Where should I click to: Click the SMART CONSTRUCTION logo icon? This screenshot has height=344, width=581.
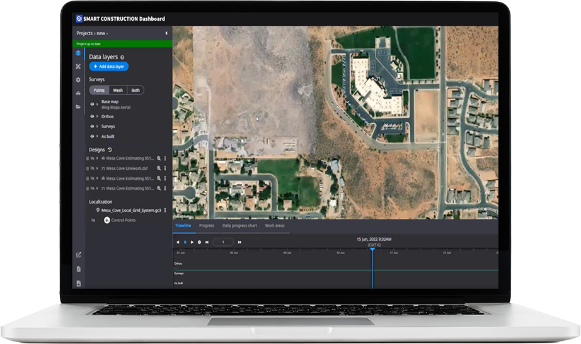79,18
